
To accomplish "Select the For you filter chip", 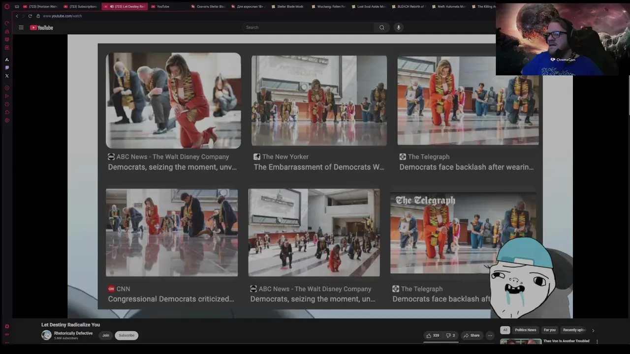I will point(550,330).
